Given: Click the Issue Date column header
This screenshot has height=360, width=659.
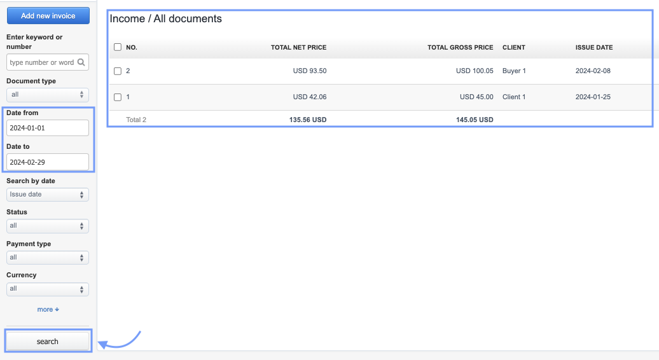Looking at the screenshot, I should click(594, 48).
